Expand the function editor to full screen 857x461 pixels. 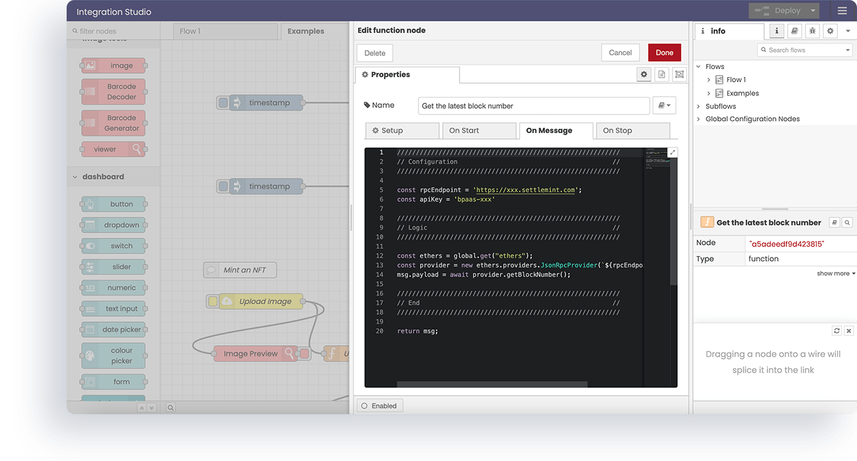click(x=673, y=151)
